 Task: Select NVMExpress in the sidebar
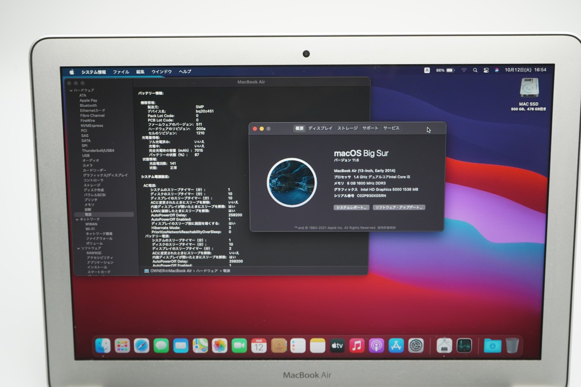coord(92,126)
